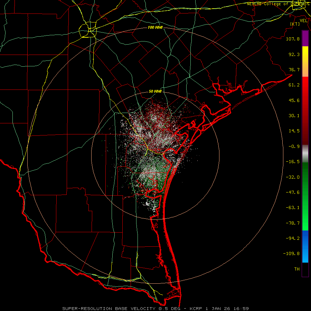This screenshot has height=311, width=311.
Task: Click the 61.2 velocity scale value
Action: [x=294, y=85]
